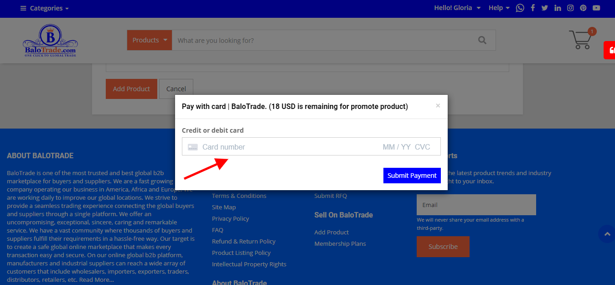This screenshot has height=285, width=615.
Task: Open the LinkedIn icon link
Action: pyautogui.click(x=558, y=8)
